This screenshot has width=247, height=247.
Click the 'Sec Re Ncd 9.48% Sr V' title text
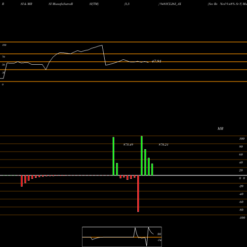(224, 4)
